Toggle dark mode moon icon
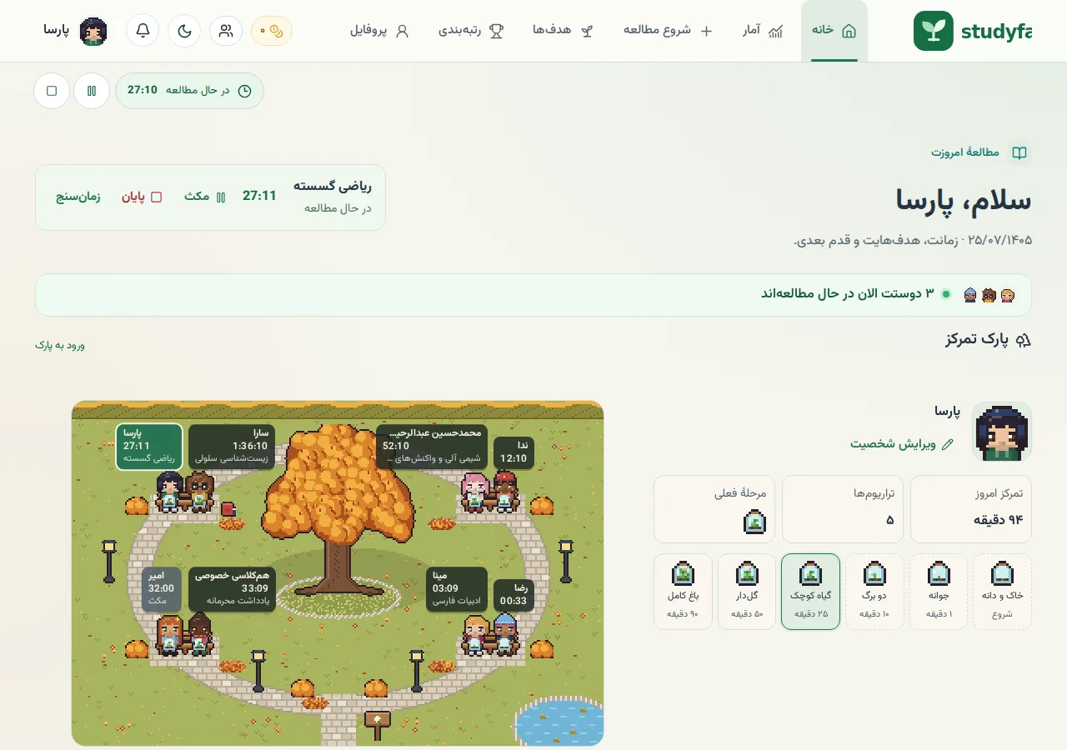This screenshot has height=750, width=1067. (x=184, y=31)
